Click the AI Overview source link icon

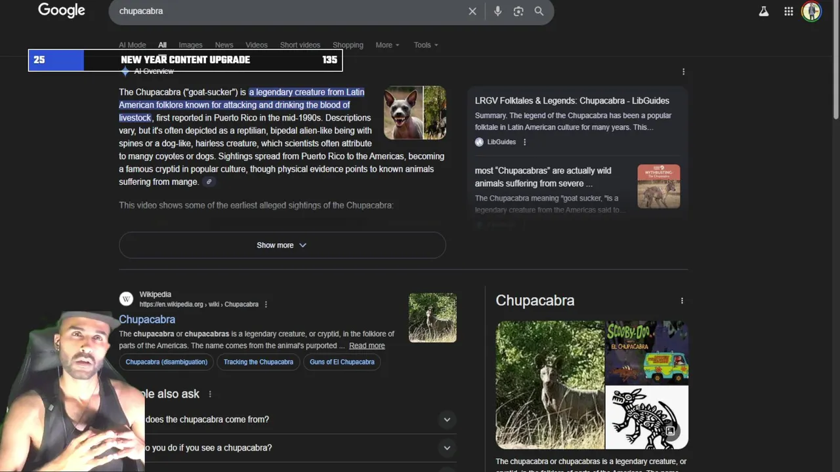209,182
